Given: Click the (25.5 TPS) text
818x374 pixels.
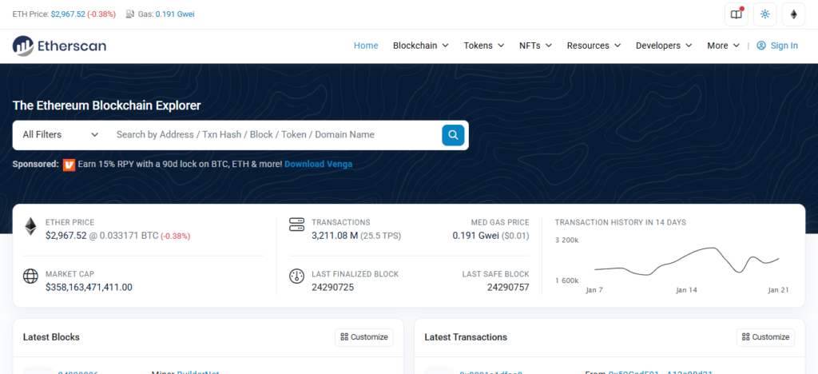Looking at the screenshot, I should pyautogui.click(x=381, y=236).
